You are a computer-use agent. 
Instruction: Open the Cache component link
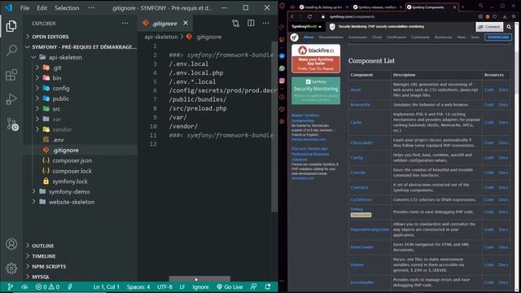point(356,122)
